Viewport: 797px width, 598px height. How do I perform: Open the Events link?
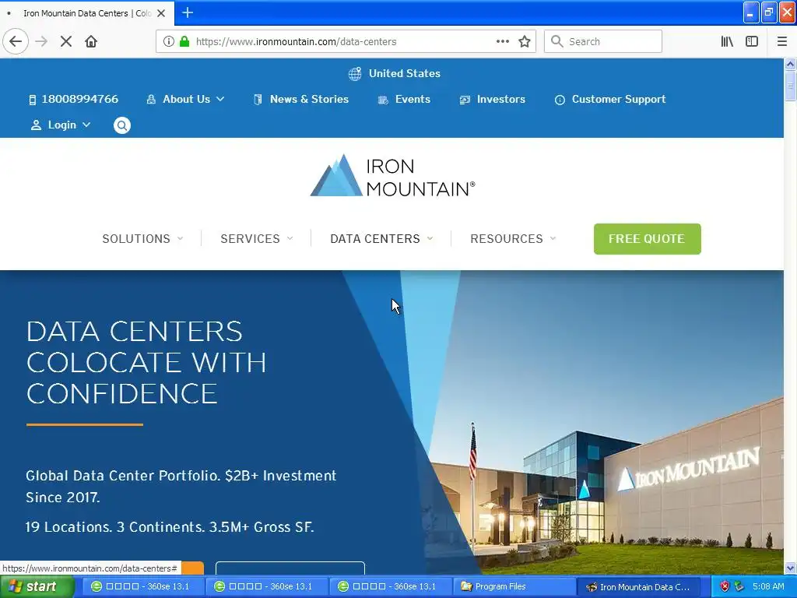tap(413, 99)
